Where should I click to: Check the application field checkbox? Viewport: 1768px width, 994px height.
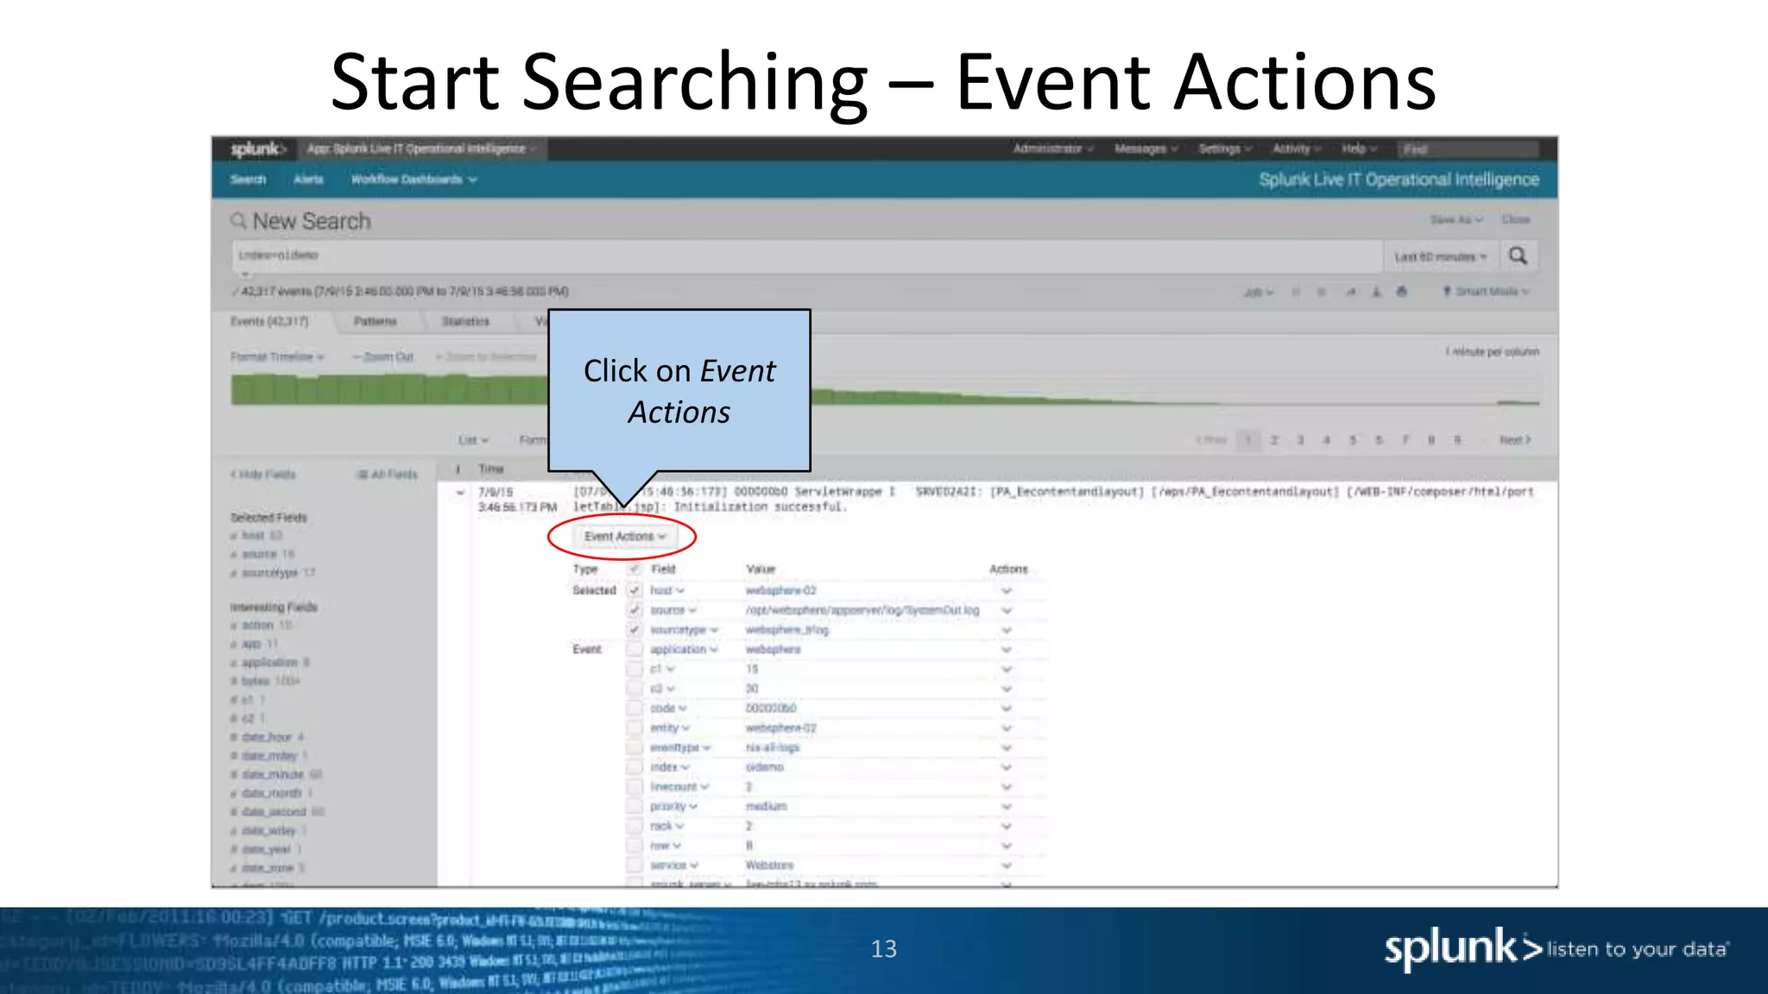pyautogui.click(x=635, y=650)
